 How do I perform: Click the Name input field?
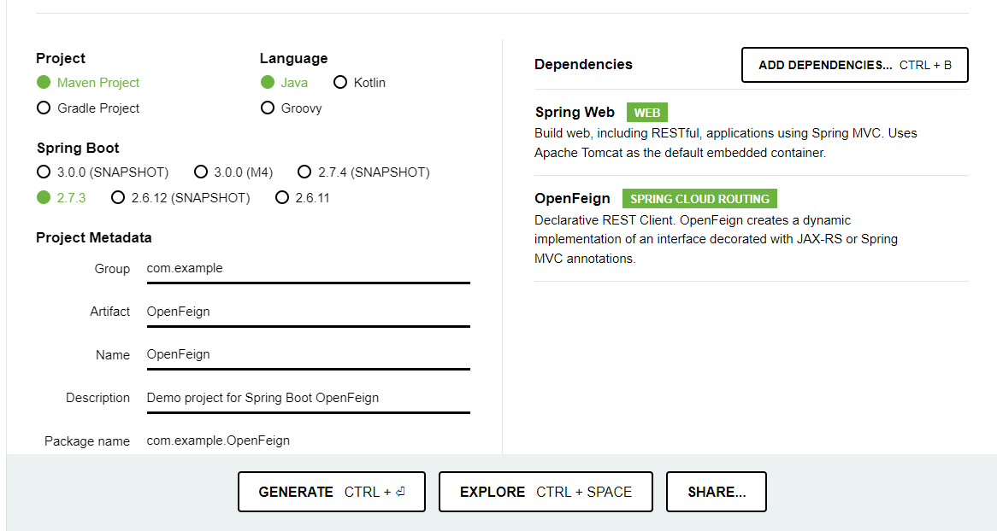tap(308, 354)
